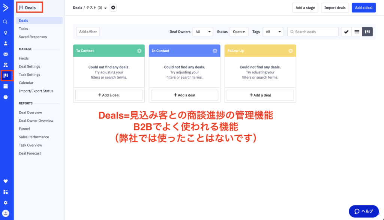
Task: Open the Reports pie chart icon
Action: pos(5,97)
